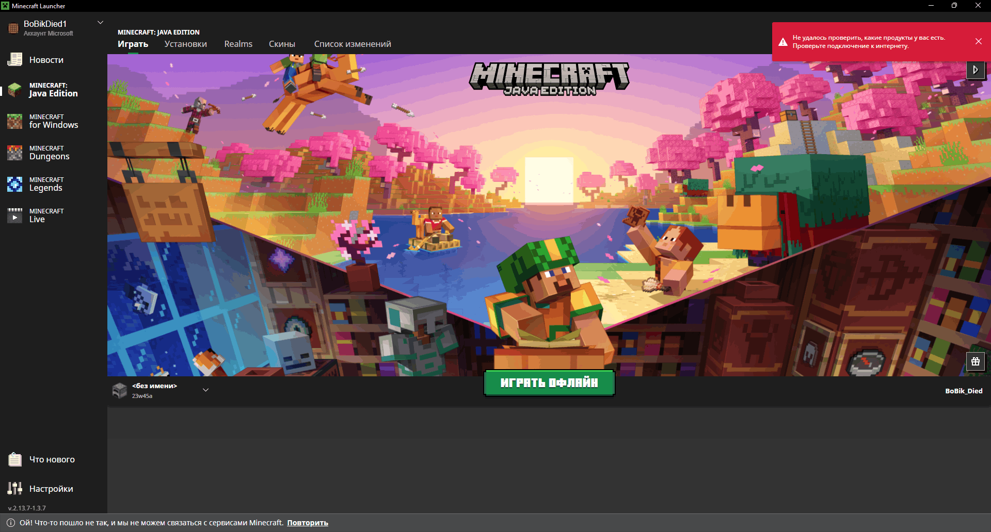Click the gift box icon on banner

(976, 361)
